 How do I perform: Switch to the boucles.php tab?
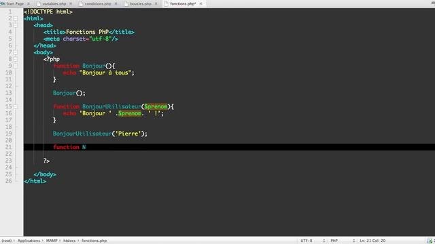click(141, 3)
